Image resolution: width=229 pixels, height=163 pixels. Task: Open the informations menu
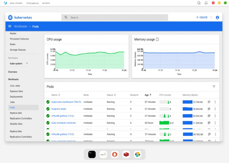point(32,3)
